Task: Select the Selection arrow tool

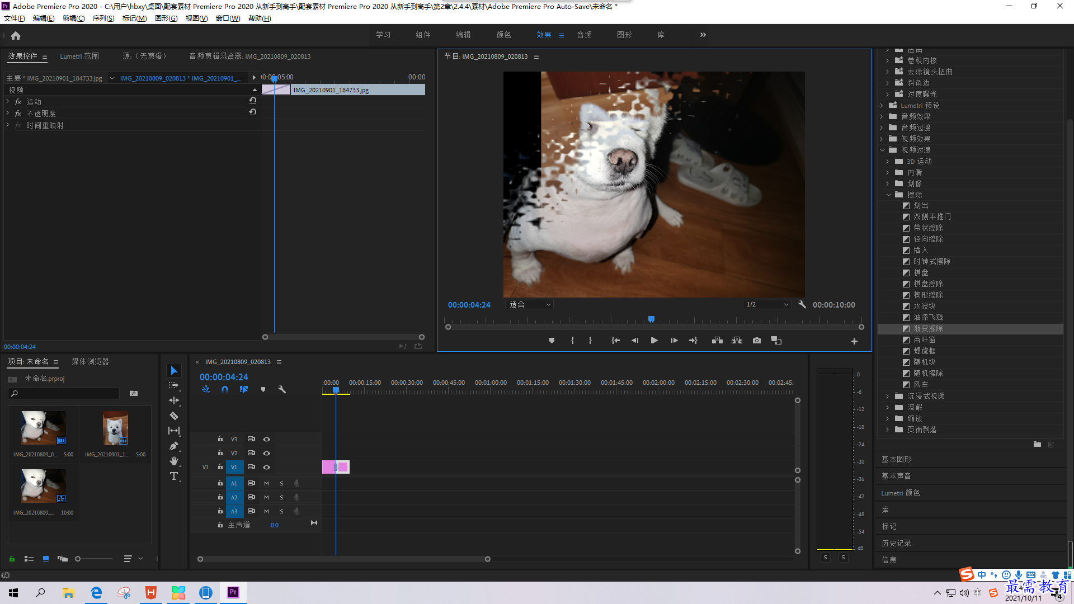Action: point(174,371)
